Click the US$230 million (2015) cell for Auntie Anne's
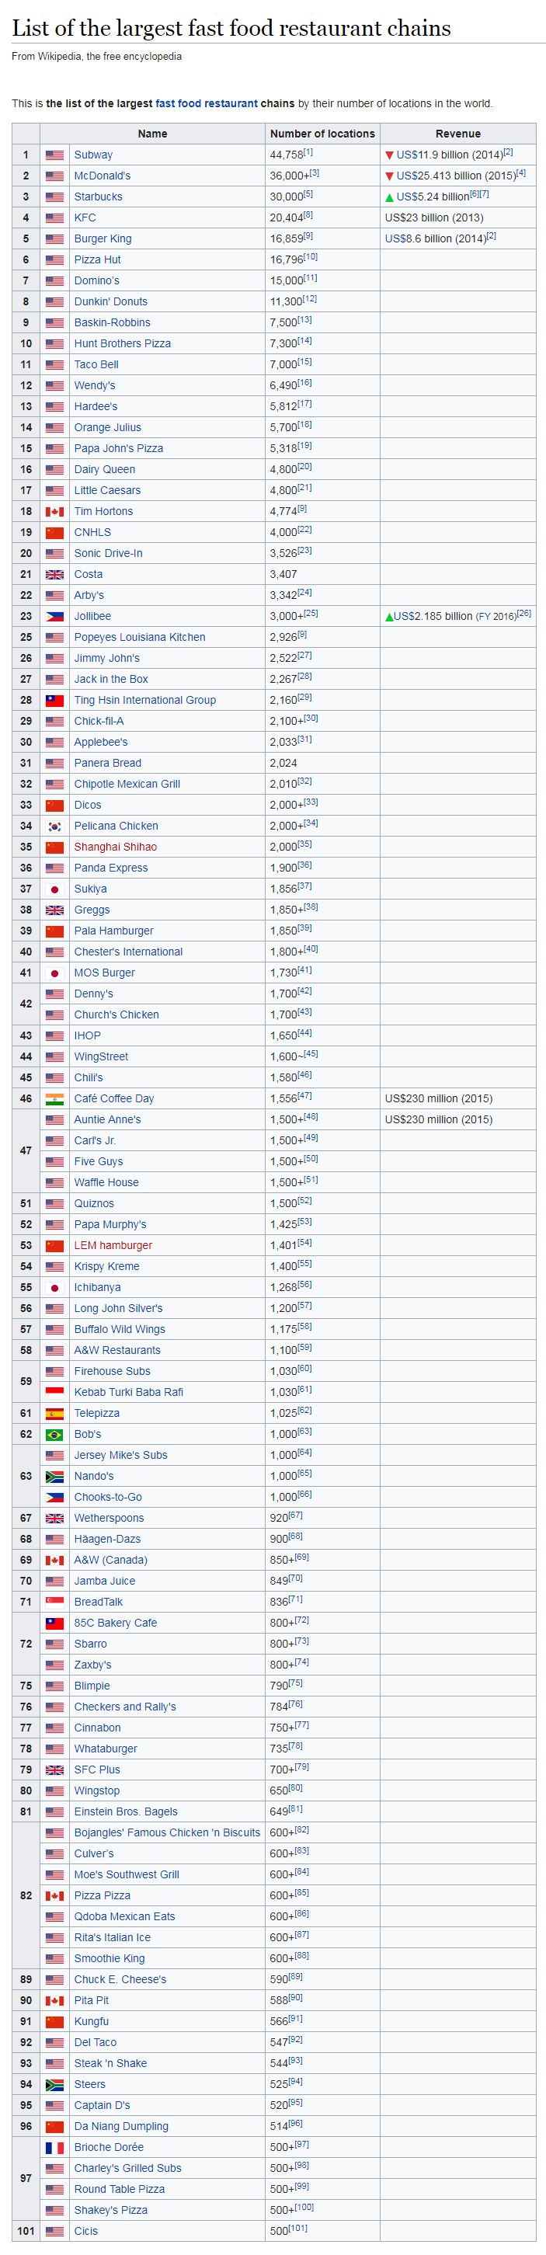This screenshot has height=2255, width=546. click(x=457, y=1119)
